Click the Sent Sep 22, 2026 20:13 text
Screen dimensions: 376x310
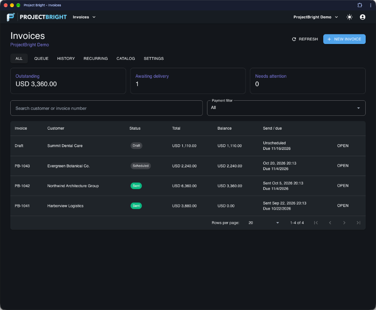click(285, 203)
